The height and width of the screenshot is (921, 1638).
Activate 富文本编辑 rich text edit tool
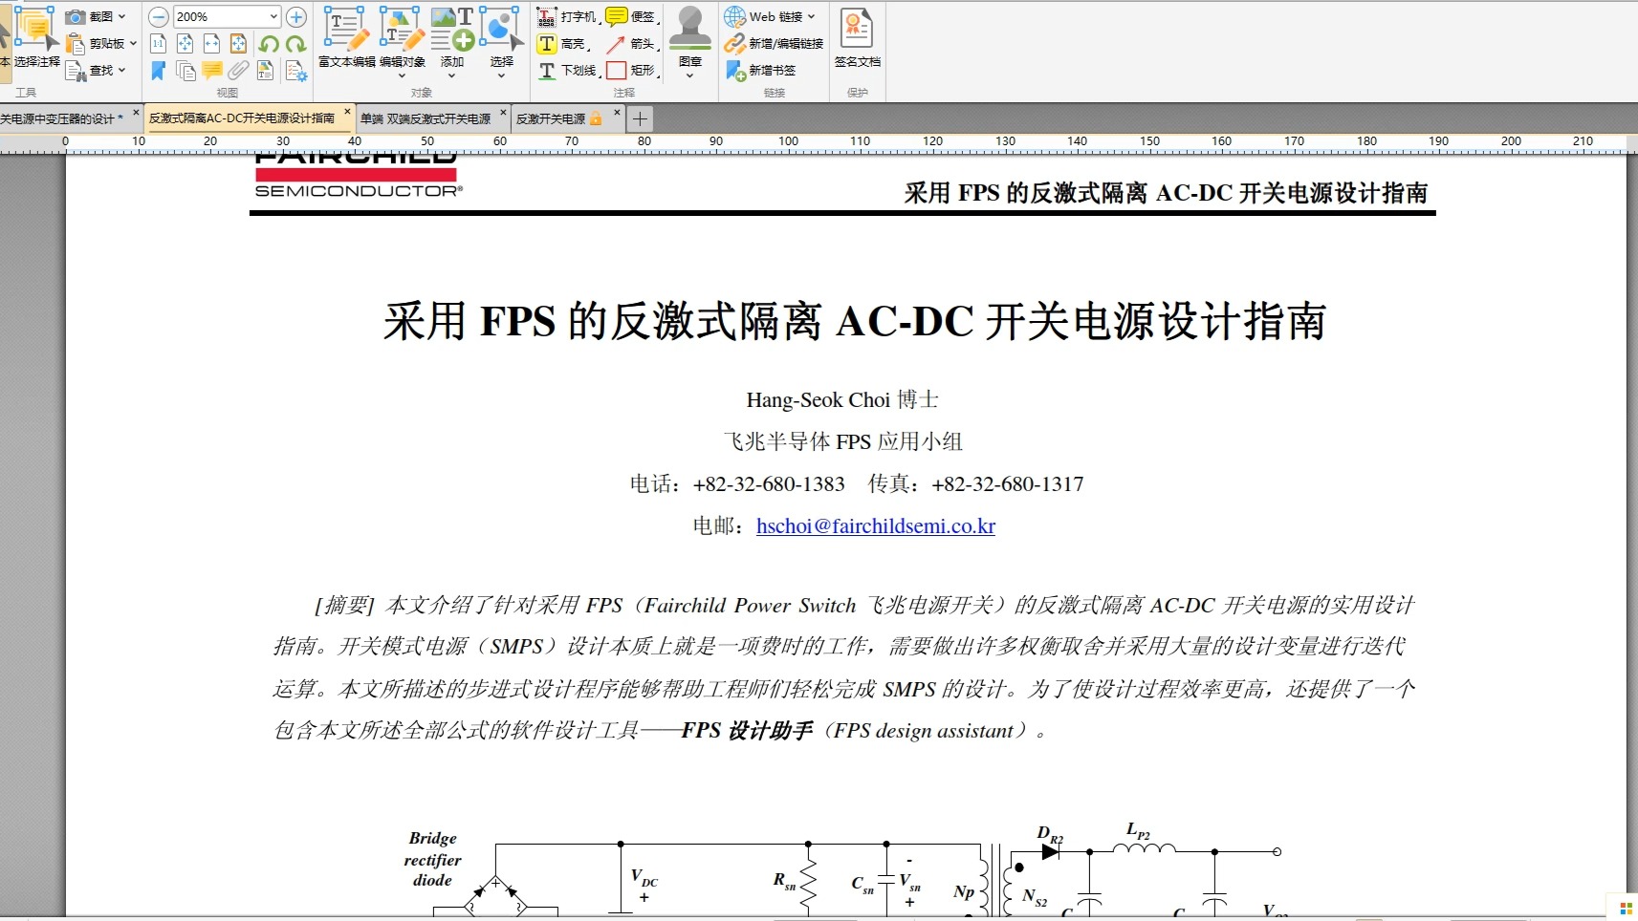(346, 38)
